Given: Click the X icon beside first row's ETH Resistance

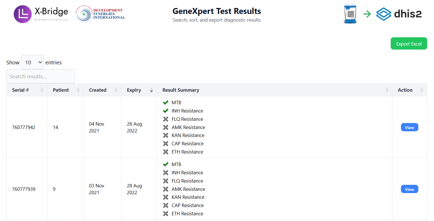Looking at the screenshot, I should 166,152.
